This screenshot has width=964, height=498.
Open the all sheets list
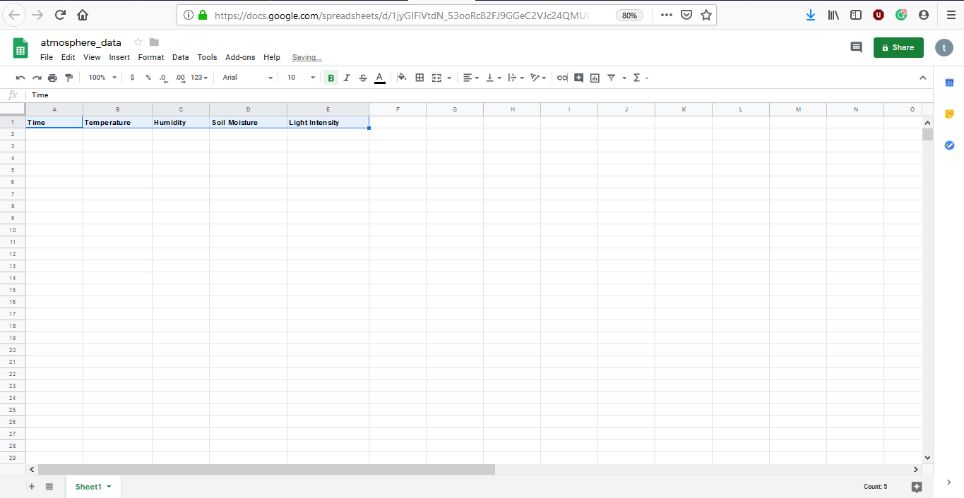point(49,487)
